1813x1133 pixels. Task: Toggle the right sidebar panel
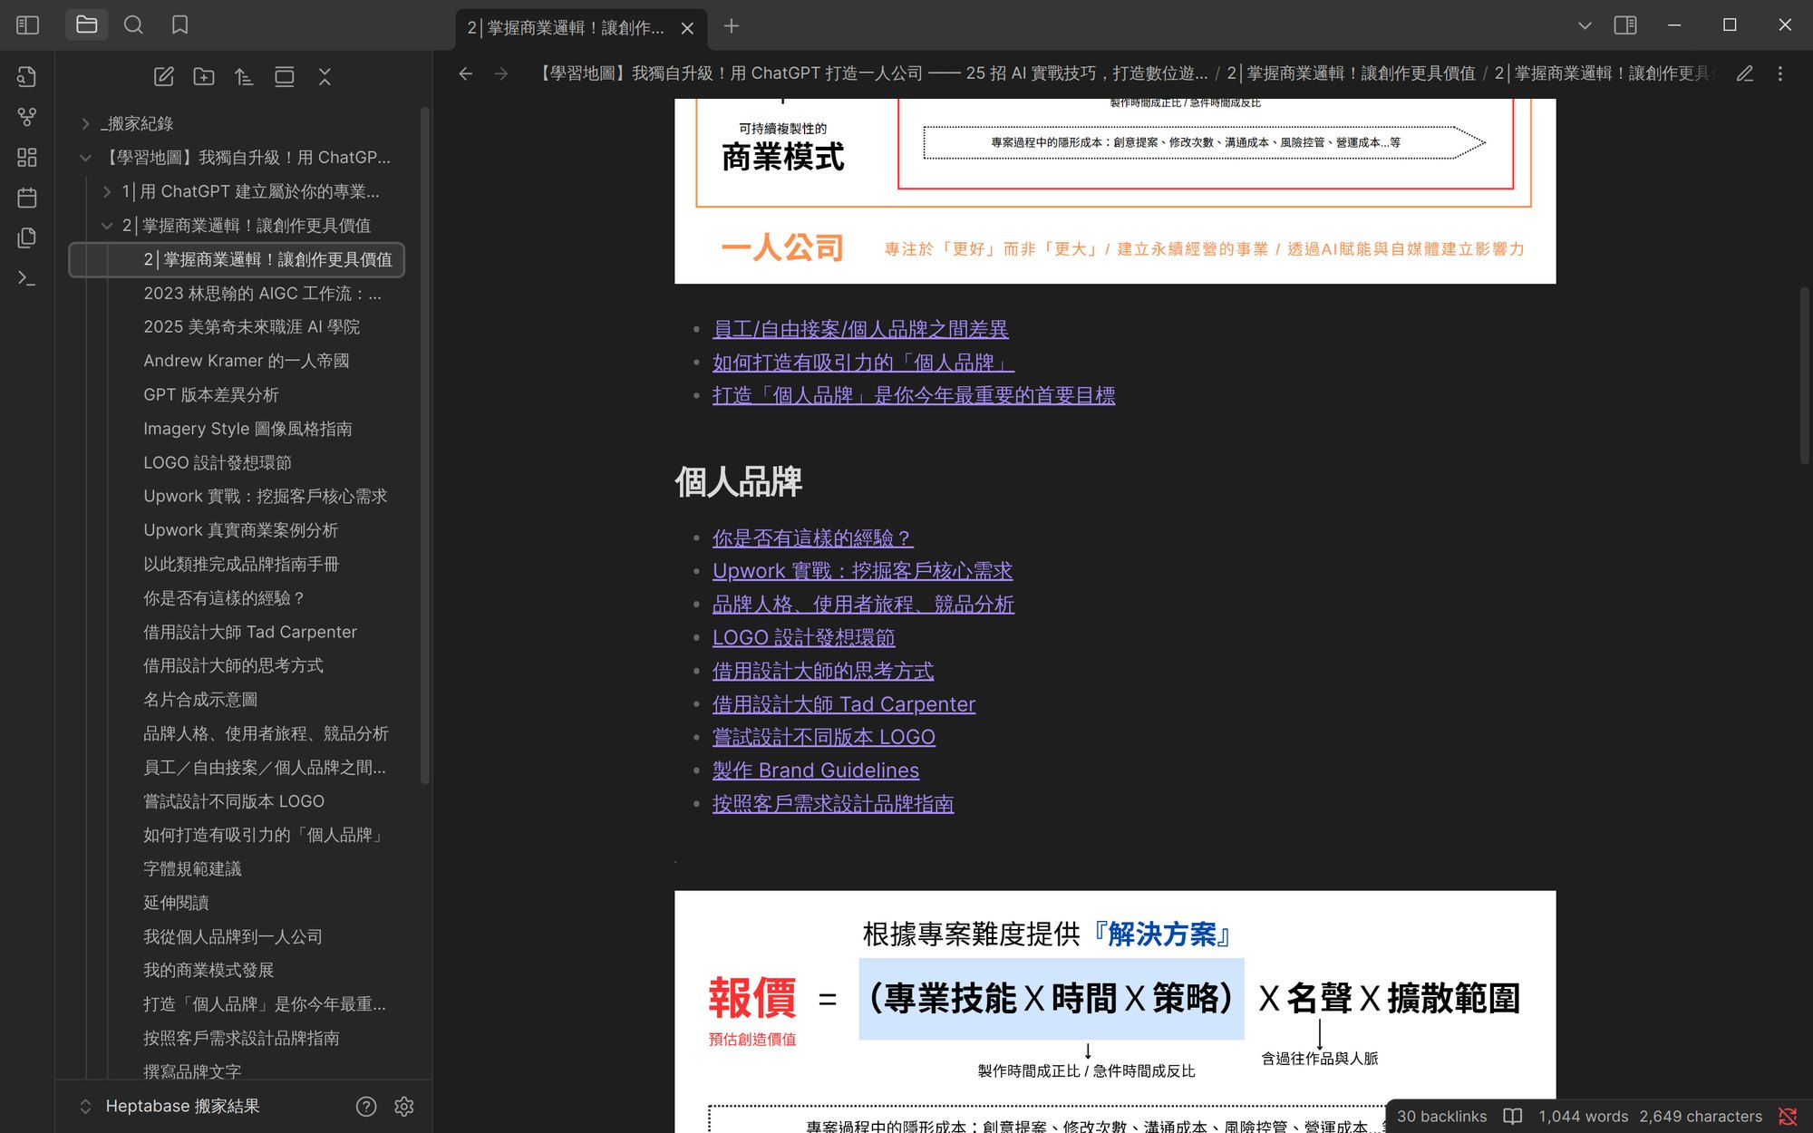click(x=1625, y=25)
